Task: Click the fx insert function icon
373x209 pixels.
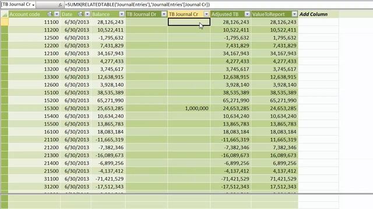Action: pyautogui.click(x=60, y=5)
